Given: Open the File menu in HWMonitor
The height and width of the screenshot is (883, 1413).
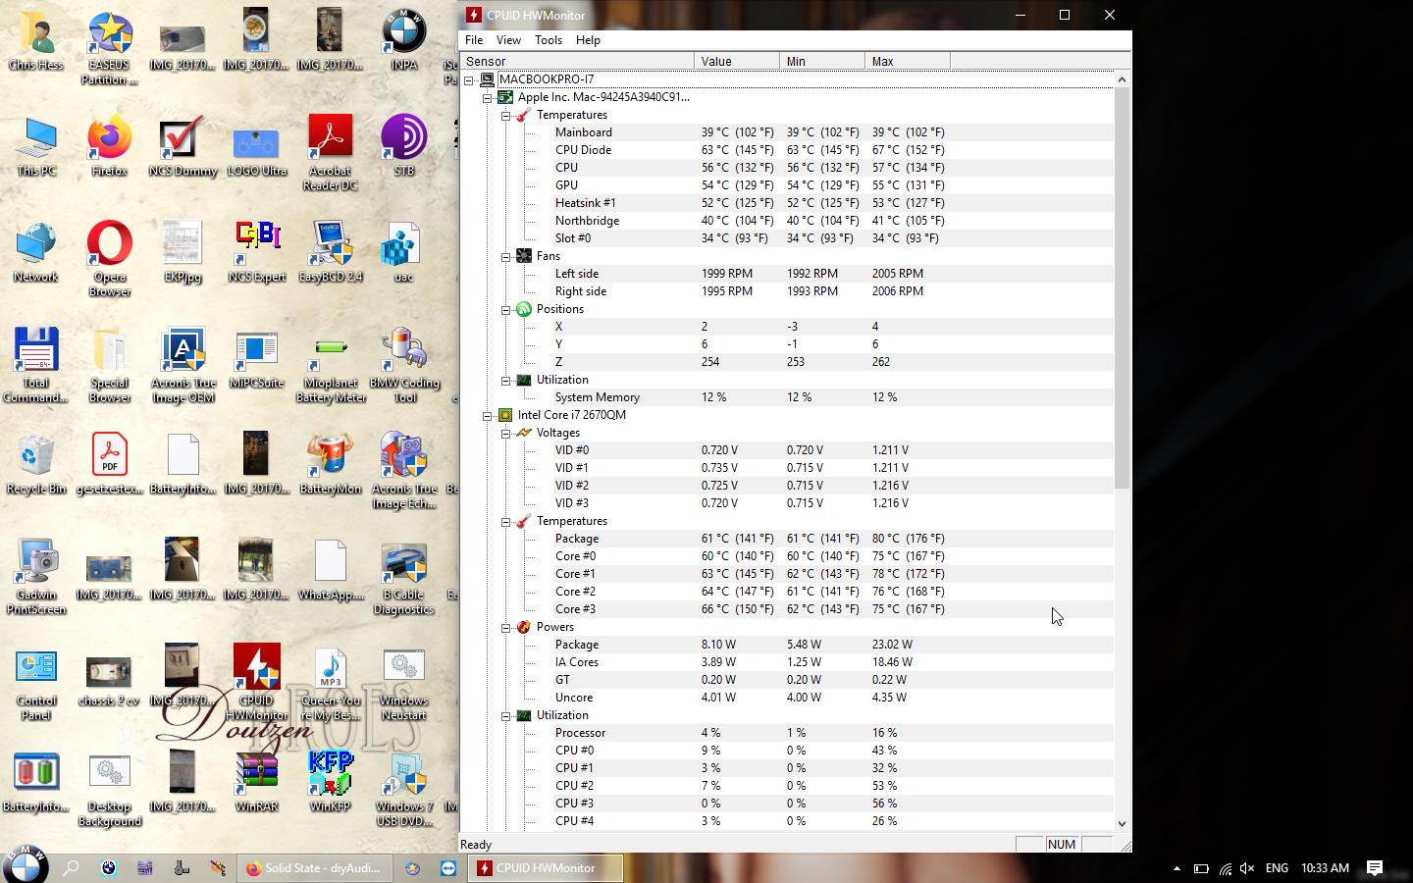Looking at the screenshot, I should [x=474, y=40].
